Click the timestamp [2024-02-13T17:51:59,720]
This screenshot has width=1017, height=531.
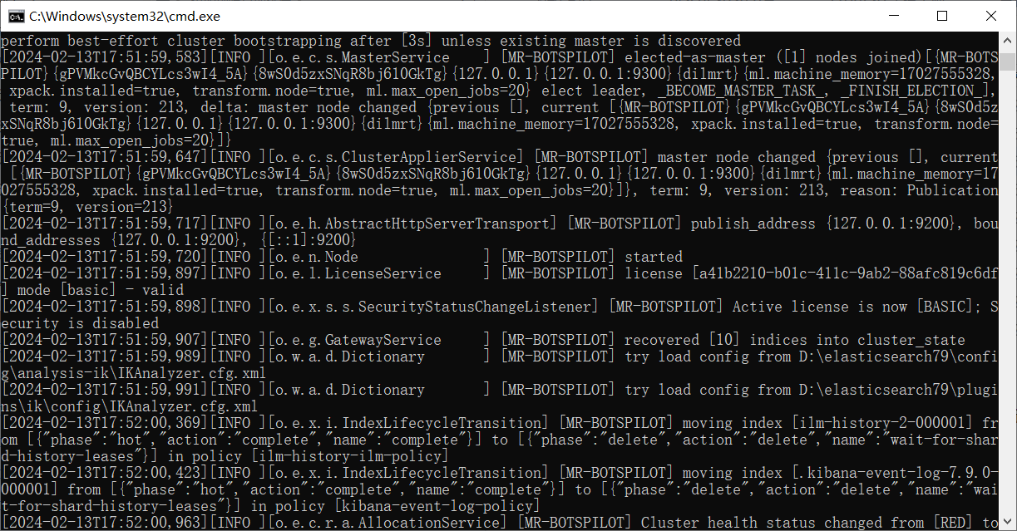click(x=105, y=257)
